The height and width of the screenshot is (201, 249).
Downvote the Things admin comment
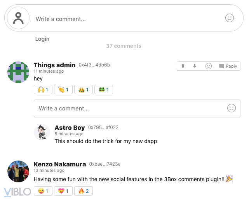click(195, 66)
